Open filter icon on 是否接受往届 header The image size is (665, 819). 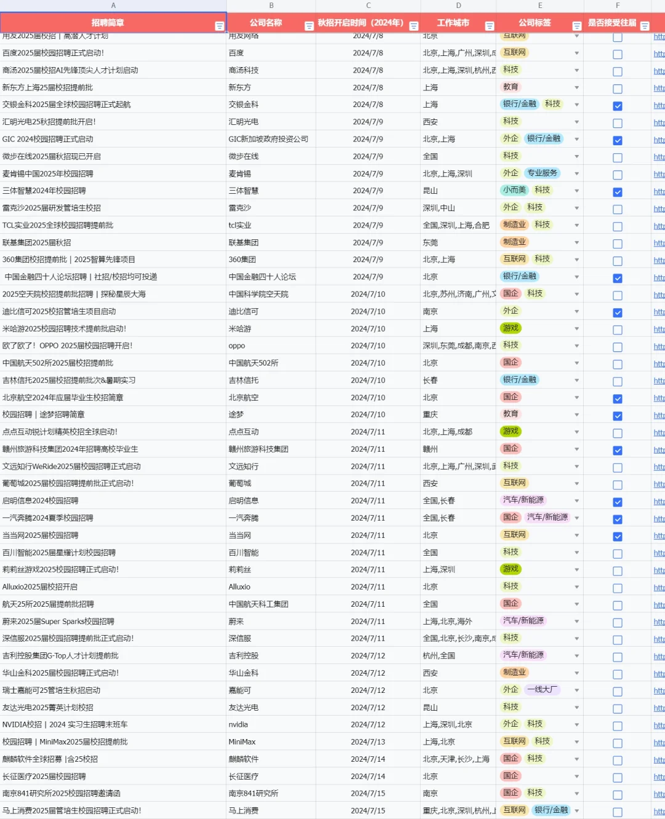coord(645,26)
